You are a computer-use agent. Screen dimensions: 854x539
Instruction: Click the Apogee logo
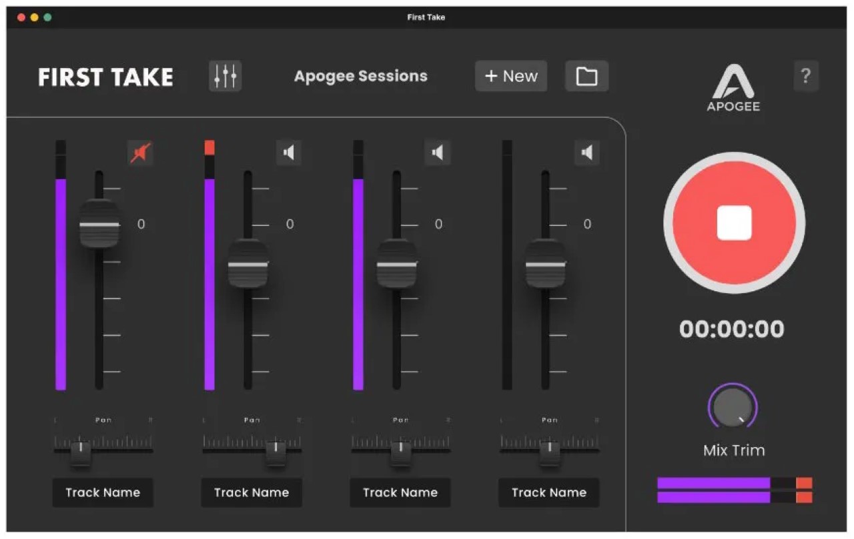click(733, 87)
